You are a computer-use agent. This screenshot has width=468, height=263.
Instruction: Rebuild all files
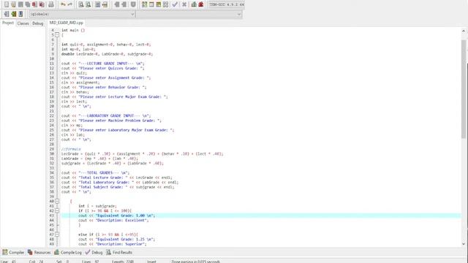pos(166,4)
